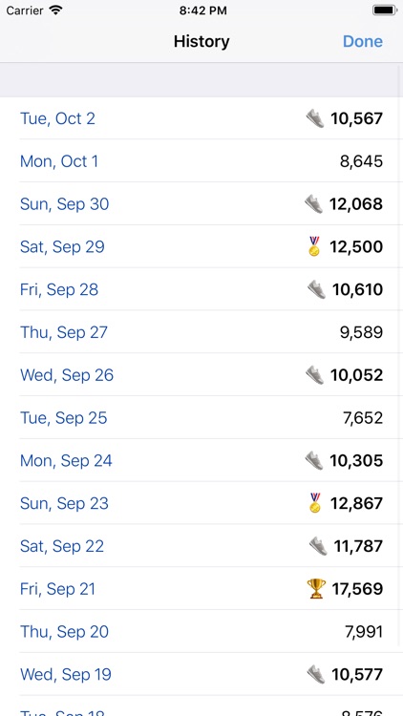
Task: Tap the medal icon for Sat, Sep 29
Action: tap(314, 246)
